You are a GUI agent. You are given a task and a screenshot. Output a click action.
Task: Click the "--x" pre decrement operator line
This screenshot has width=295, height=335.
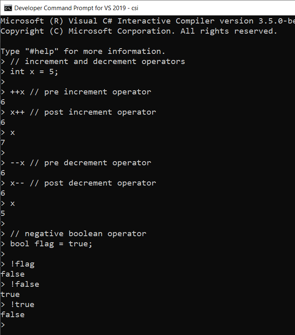coord(80,163)
